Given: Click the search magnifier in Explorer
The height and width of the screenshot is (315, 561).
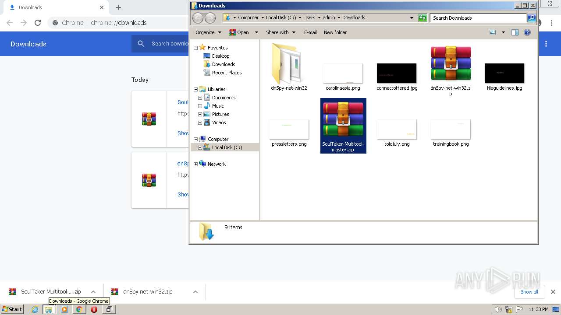Looking at the screenshot, I should (x=532, y=18).
